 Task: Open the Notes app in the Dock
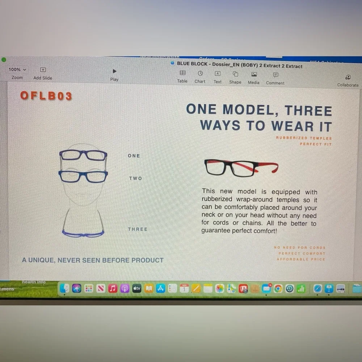click(208, 289)
